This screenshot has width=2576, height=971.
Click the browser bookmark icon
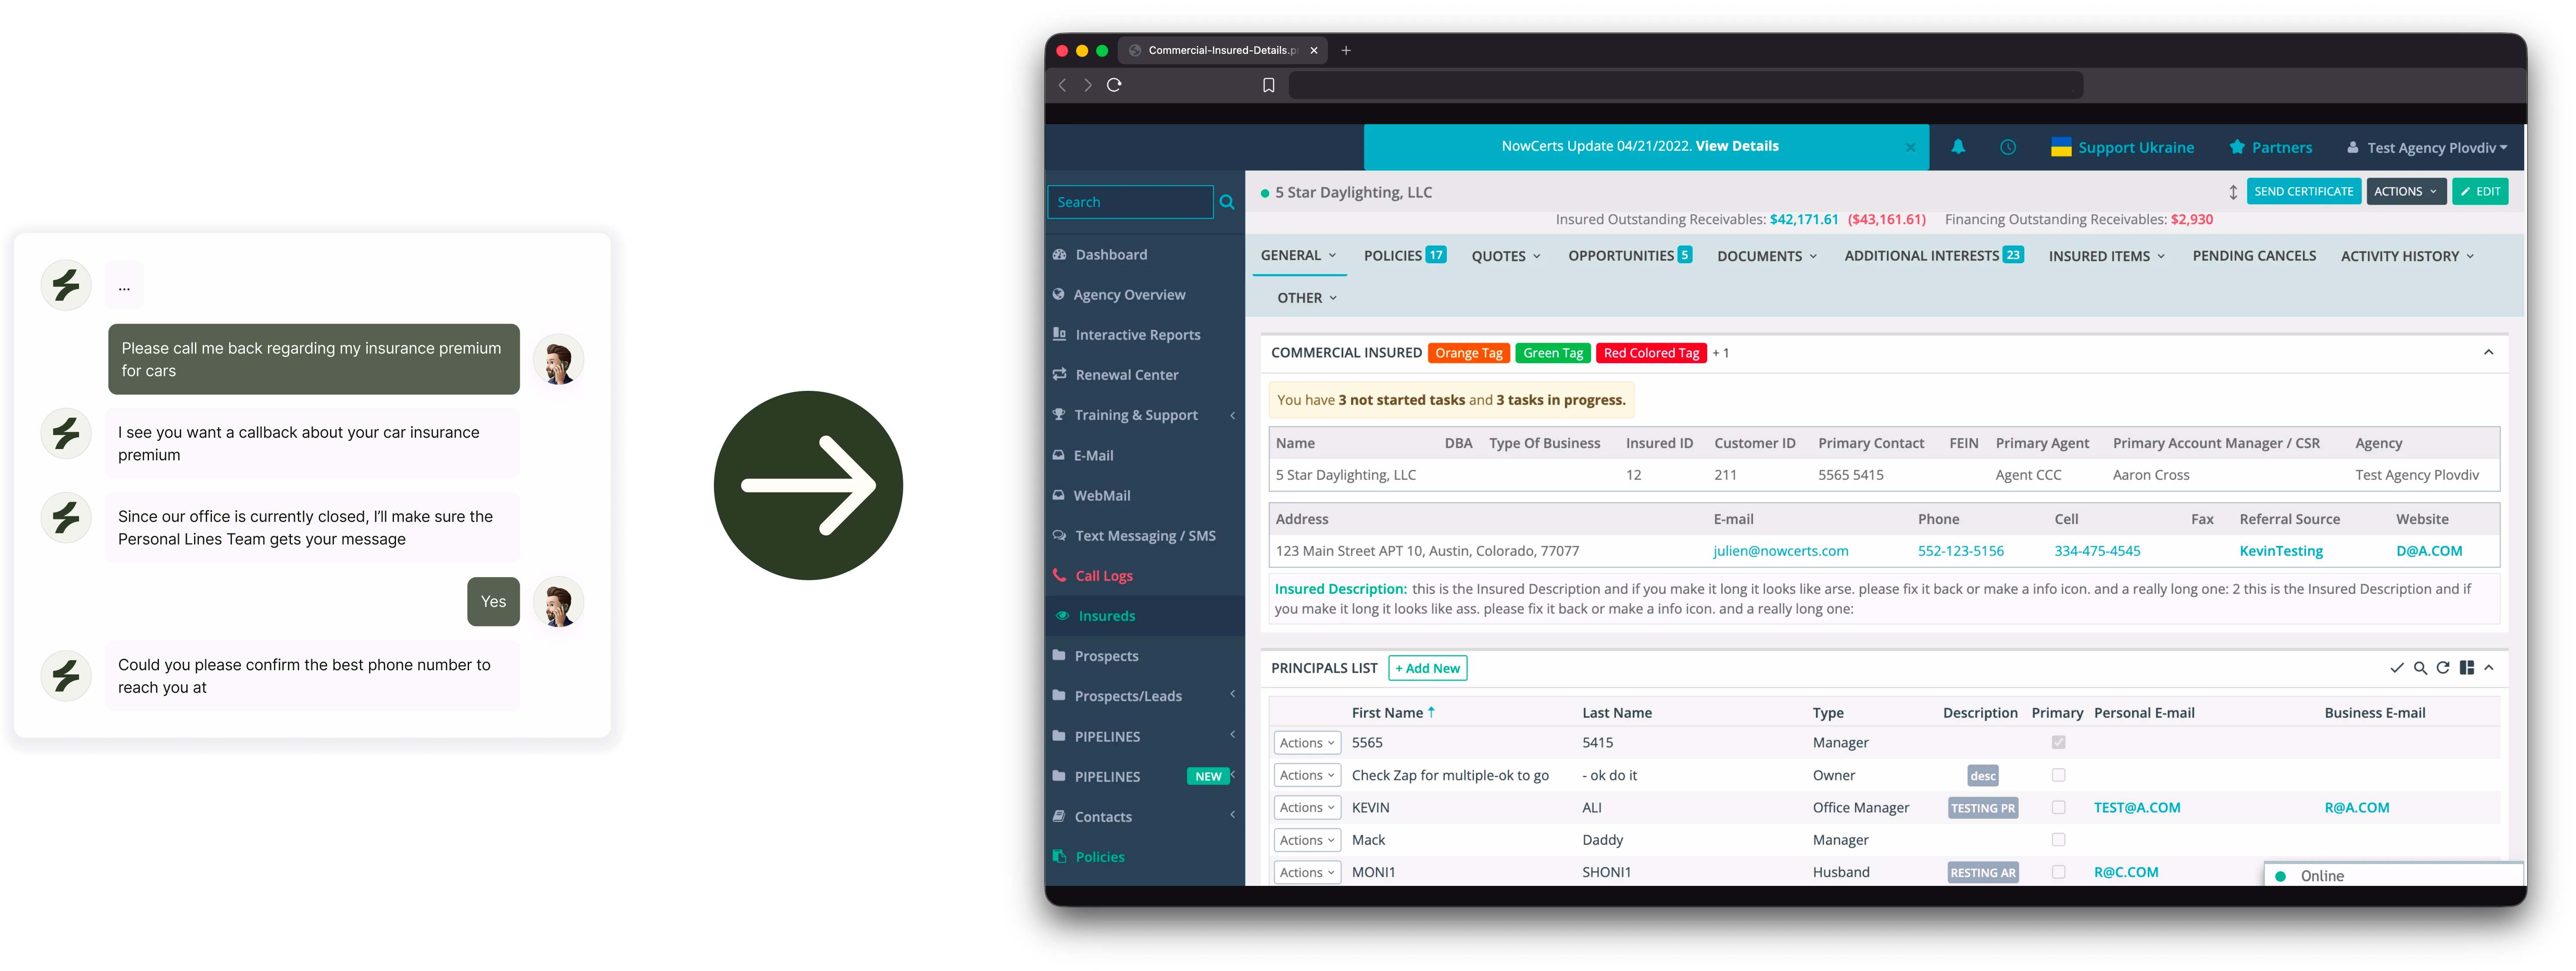click(1269, 85)
